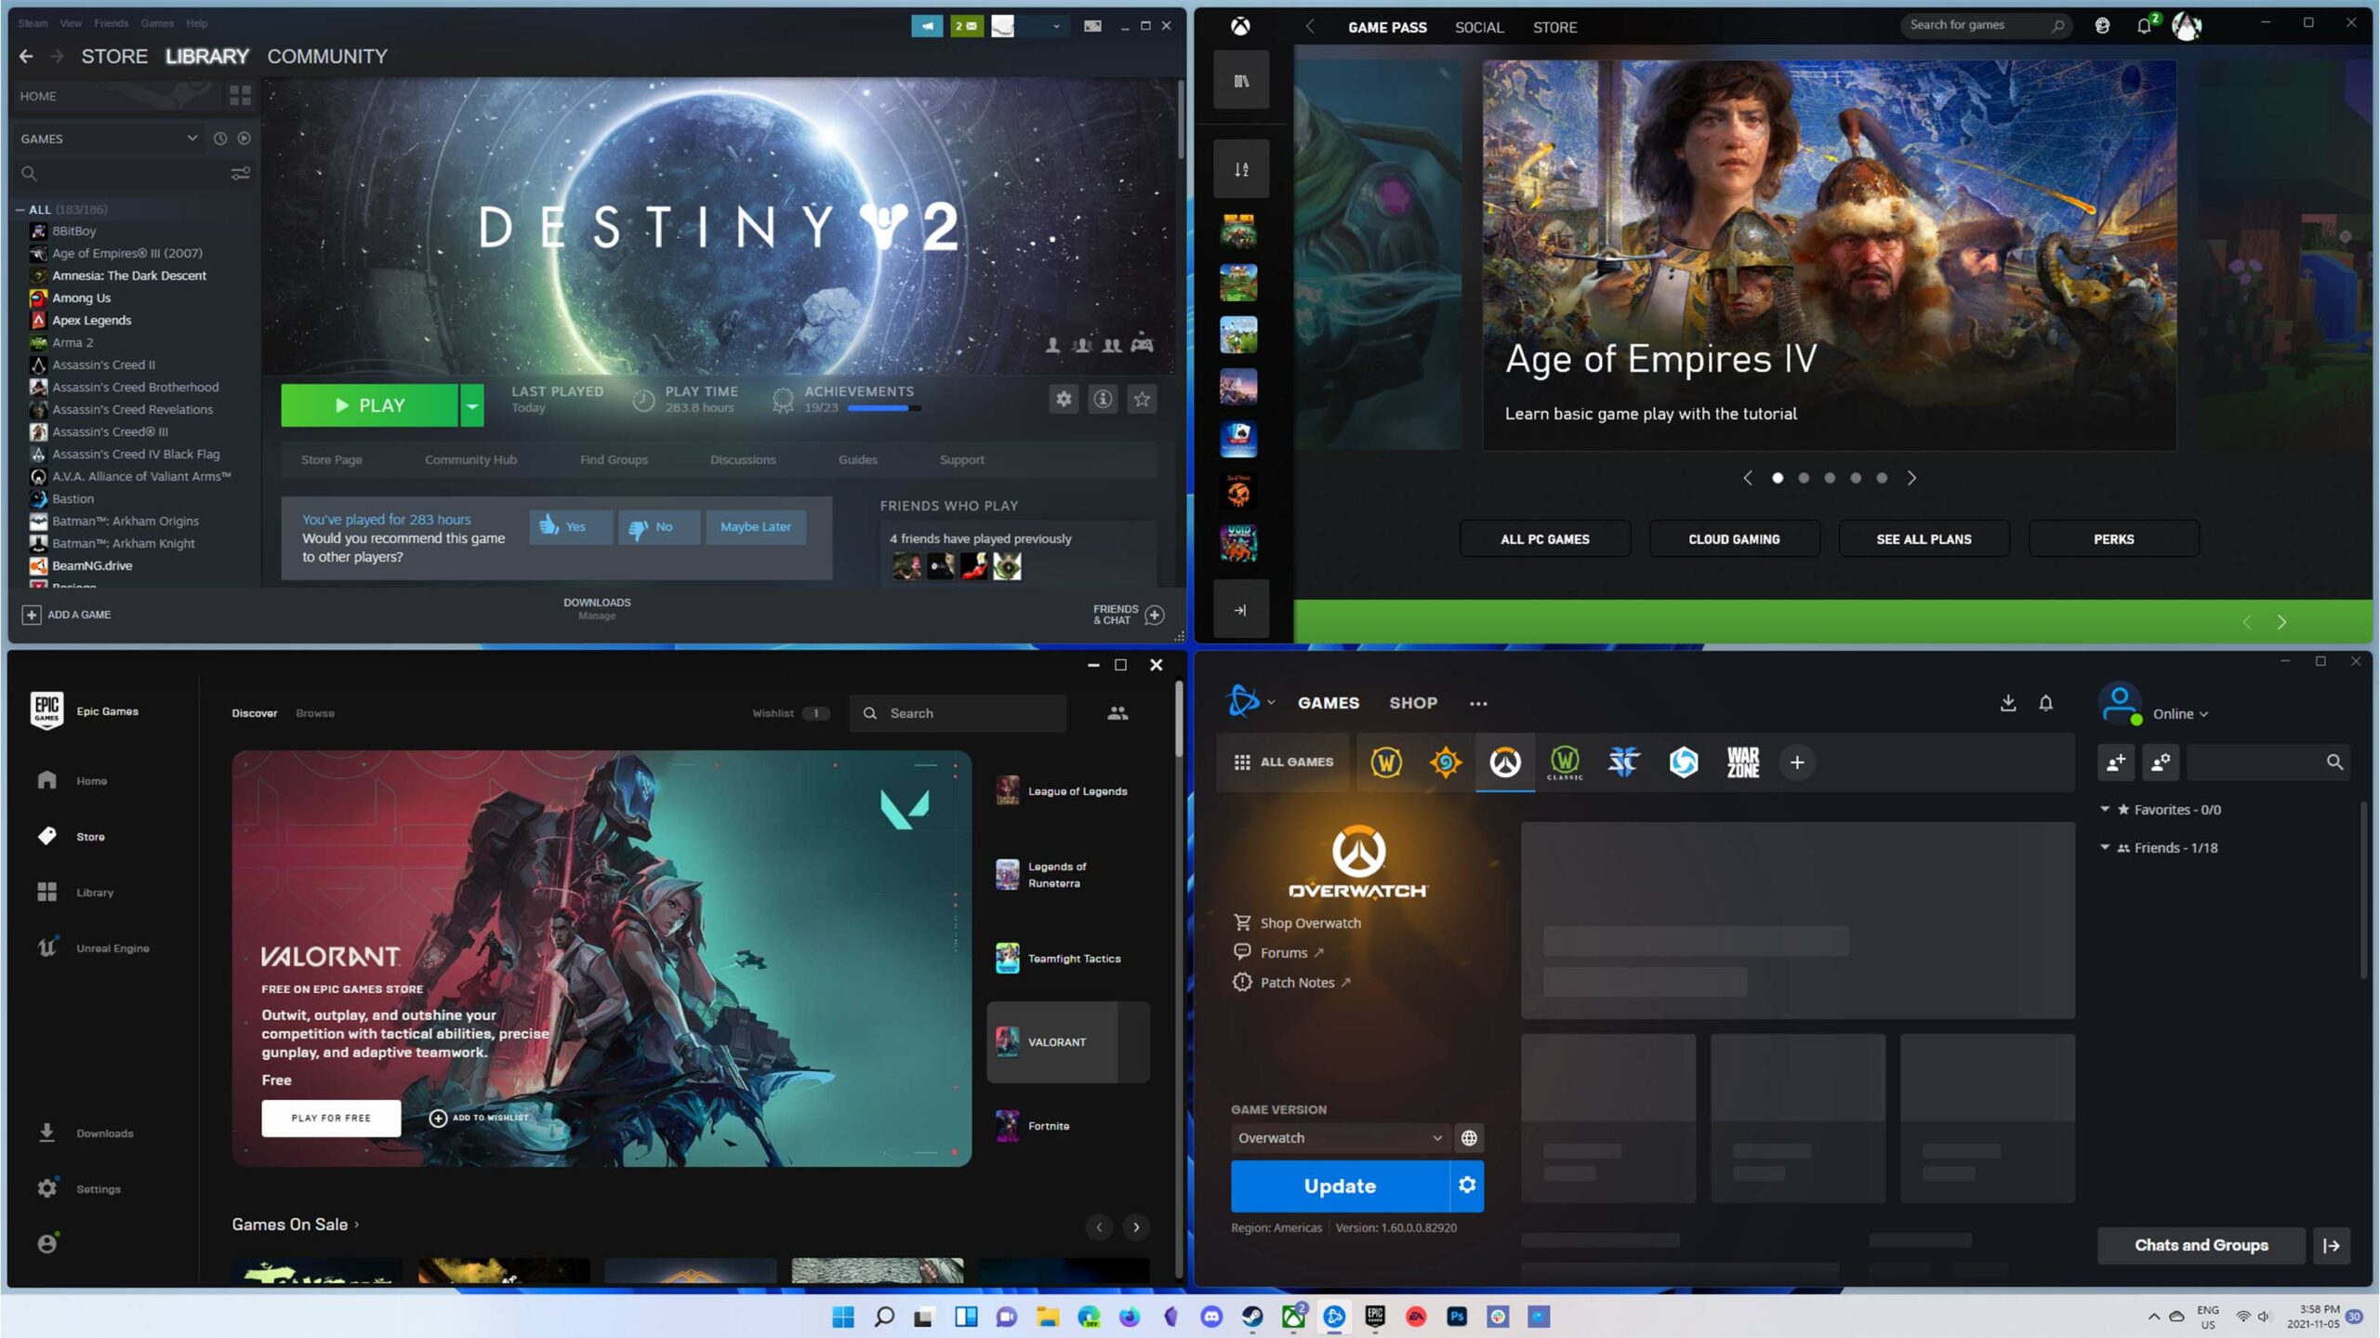The image size is (2380, 1338).
Task: Open Xbox app library icon in sidebar
Action: pyautogui.click(x=1241, y=81)
